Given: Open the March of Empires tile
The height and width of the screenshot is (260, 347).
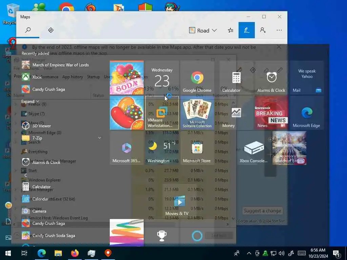Looking at the screenshot, I should click(x=289, y=148).
